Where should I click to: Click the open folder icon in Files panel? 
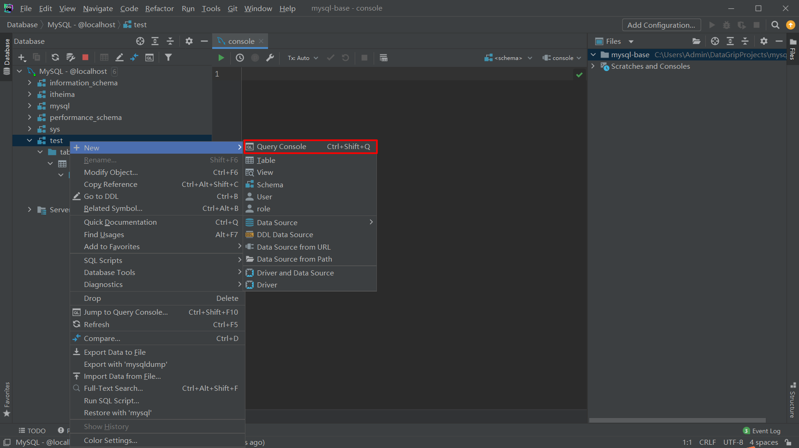click(697, 41)
